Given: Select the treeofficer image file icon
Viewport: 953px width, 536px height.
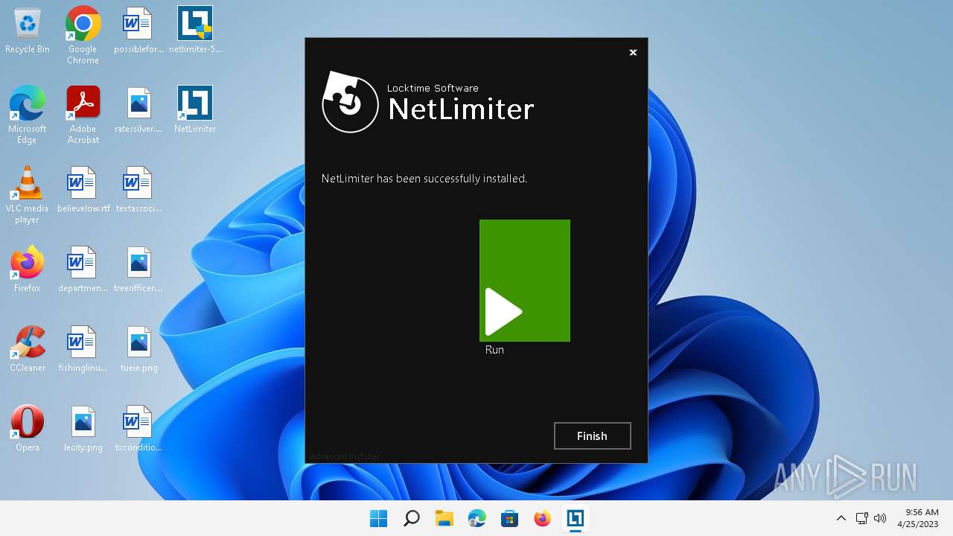Looking at the screenshot, I should coord(138,270).
